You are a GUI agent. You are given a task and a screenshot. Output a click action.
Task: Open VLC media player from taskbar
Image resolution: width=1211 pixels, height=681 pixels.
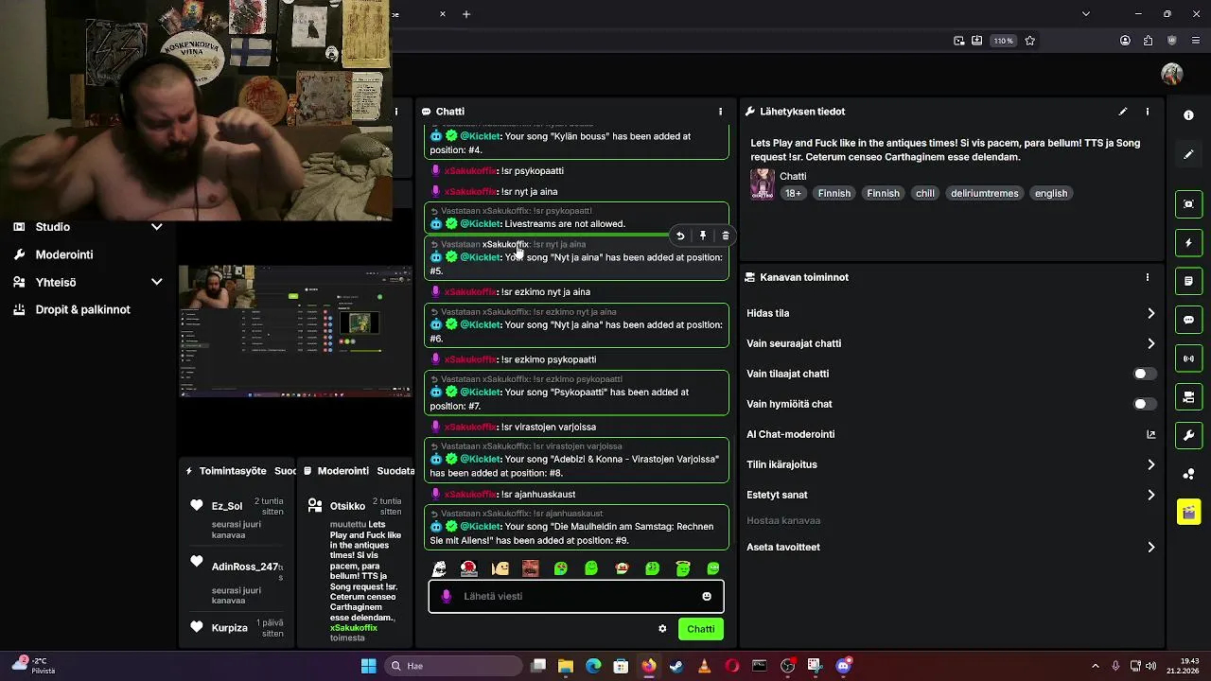pos(704,666)
